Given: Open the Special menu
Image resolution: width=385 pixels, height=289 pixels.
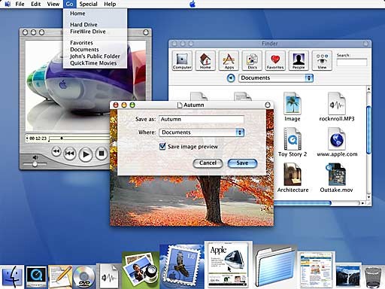Looking at the screenshot, I should (88, 4).
